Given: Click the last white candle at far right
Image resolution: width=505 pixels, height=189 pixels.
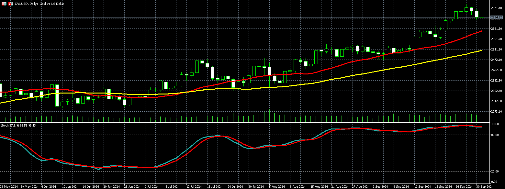Looking at the screenshot, I should (x=477, y=14).
